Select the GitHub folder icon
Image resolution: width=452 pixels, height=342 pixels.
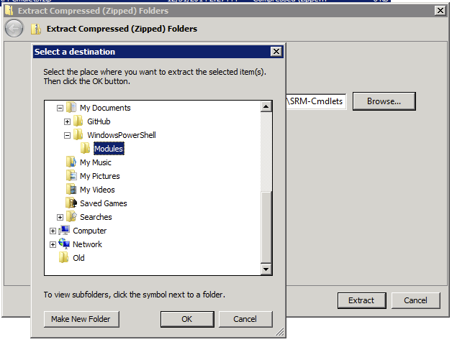tap(78, 121)
